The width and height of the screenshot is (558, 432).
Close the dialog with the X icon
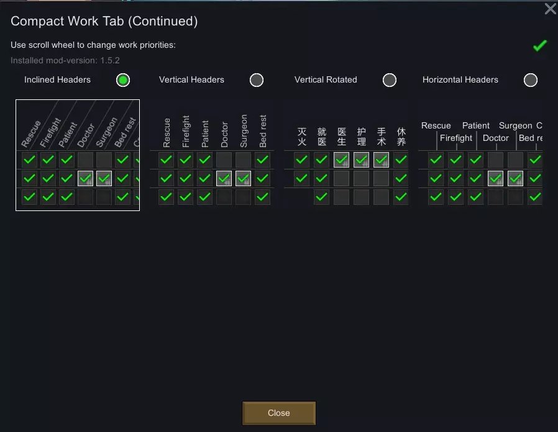(x=550, y=9)
